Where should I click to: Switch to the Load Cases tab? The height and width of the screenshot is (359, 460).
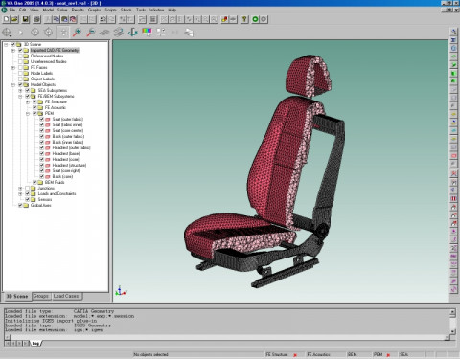(66, 296)
